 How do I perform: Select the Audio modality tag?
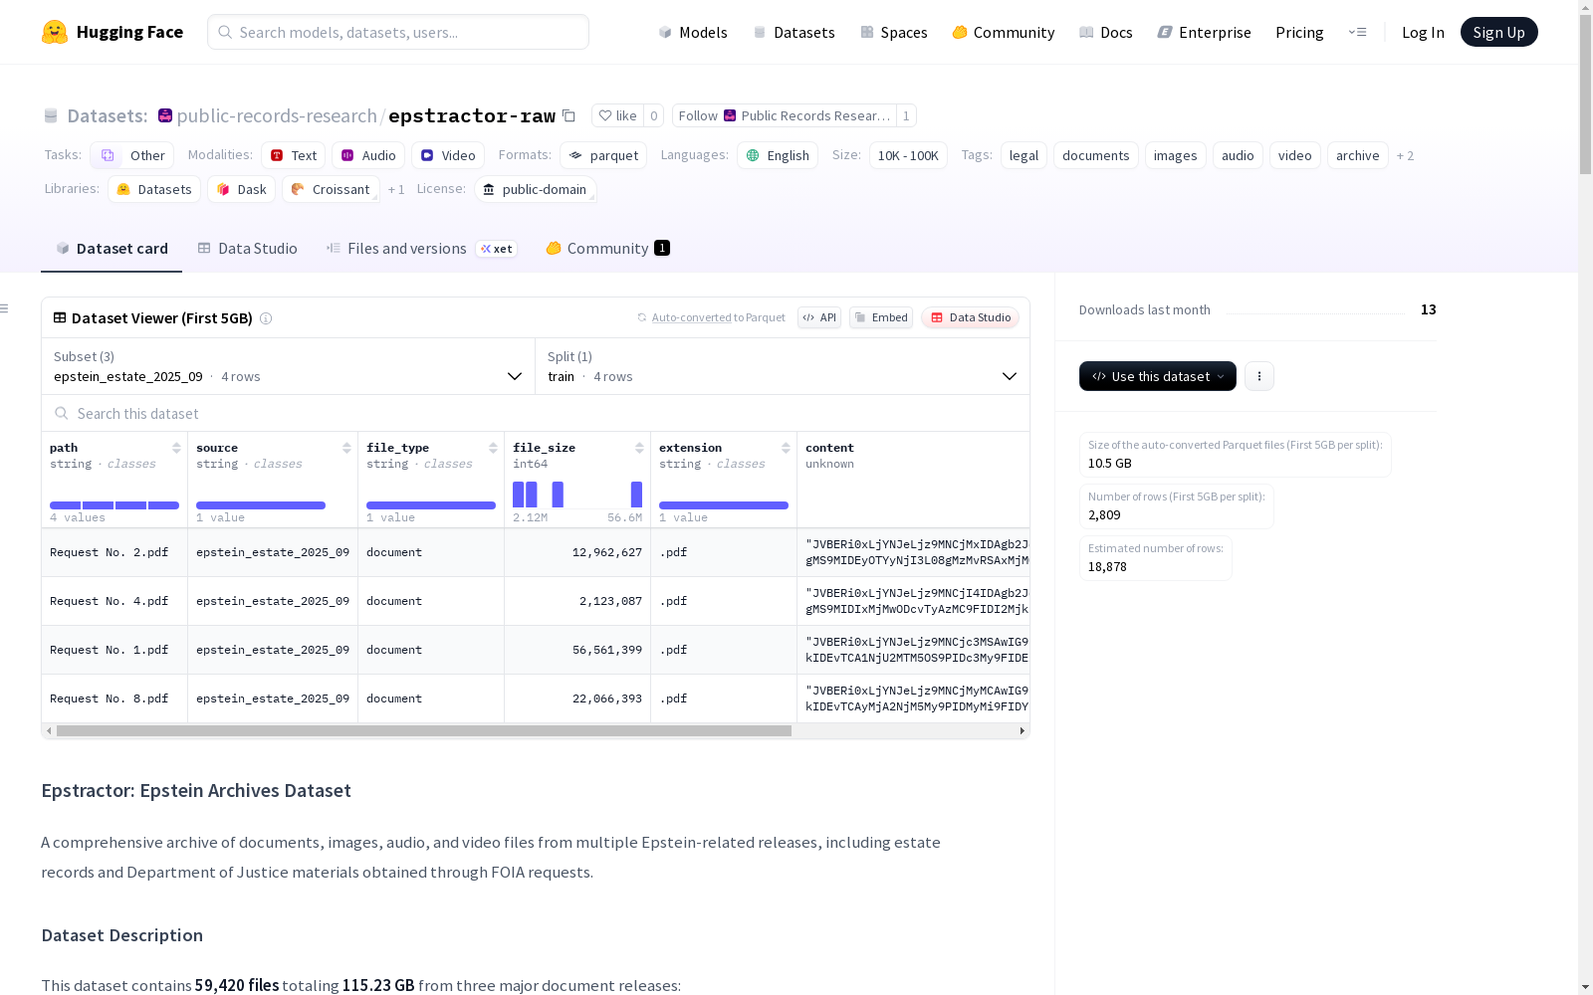click(368, 155)
